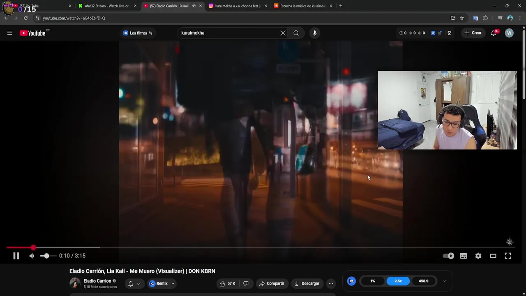Mute the tab via its speaker icon
The image size is (526, 296).
coord(194,6)
